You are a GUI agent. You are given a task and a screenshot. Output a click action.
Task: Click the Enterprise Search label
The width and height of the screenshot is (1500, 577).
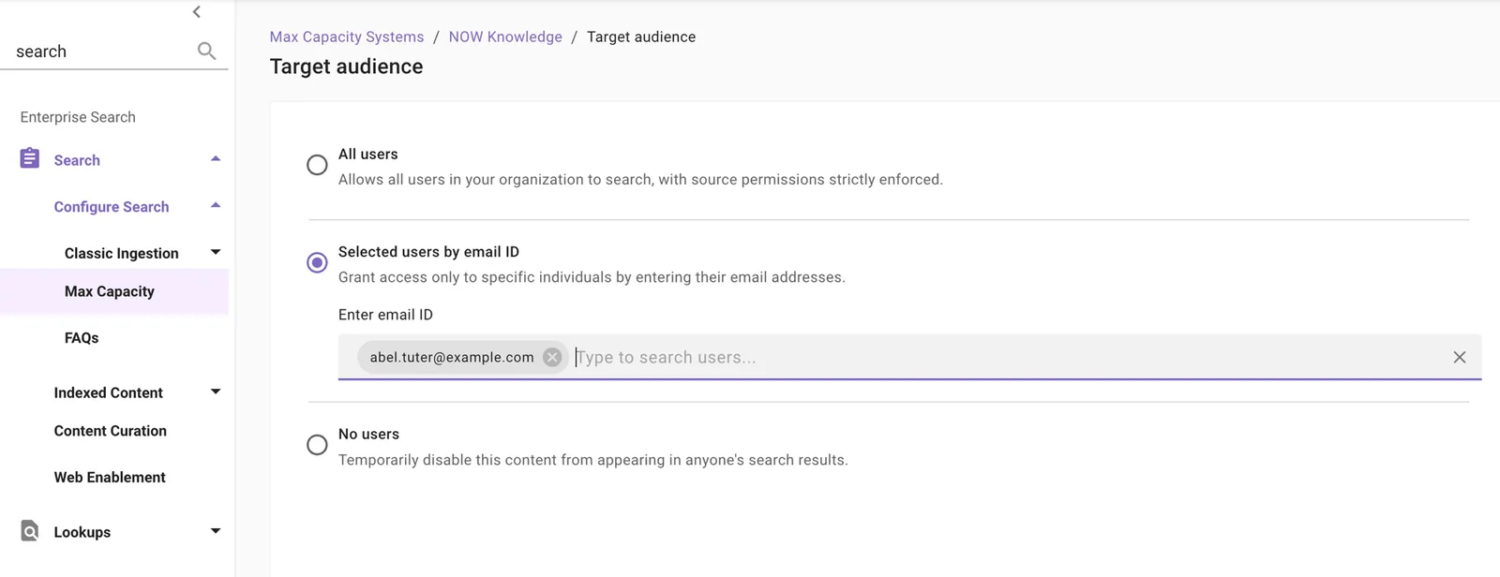click(78, 117)
